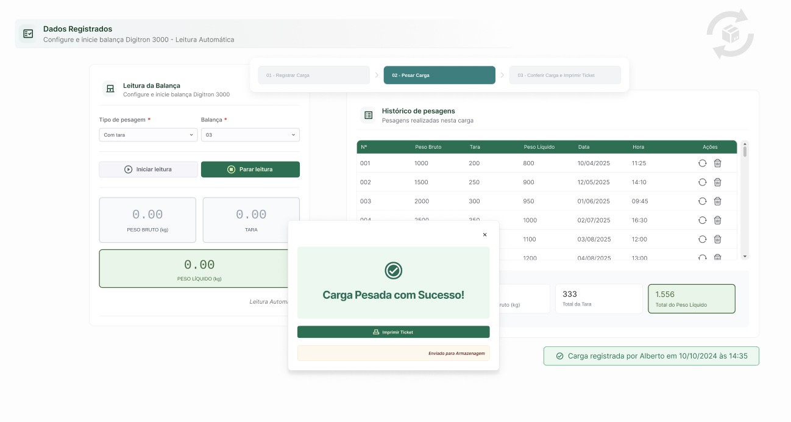The image size is (791, 422).
Task: Go to step 01 - Registrar Carga
Action: coord(314,75)
